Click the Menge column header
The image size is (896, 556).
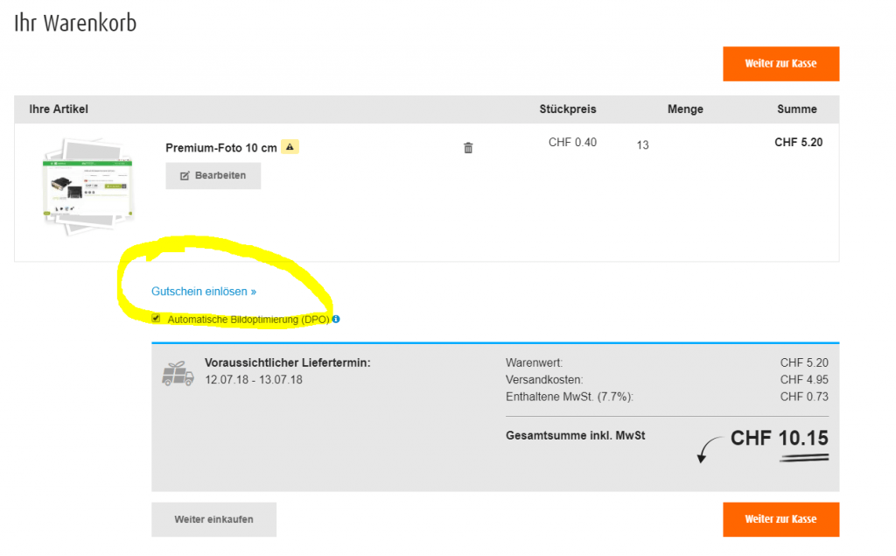685,109
